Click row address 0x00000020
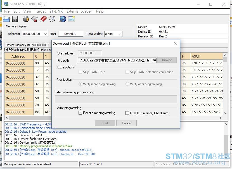Image resolution: width=232 pixels, height=169 pixels. pyautogui.click(x=19, y=77)
